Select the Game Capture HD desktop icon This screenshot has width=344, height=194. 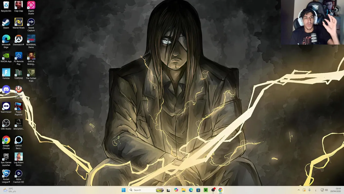pos(19,176)
